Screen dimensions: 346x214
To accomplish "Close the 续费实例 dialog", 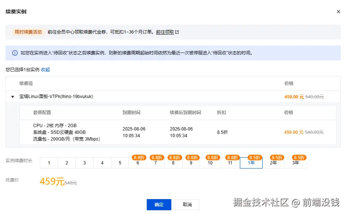I will [338, 12].
